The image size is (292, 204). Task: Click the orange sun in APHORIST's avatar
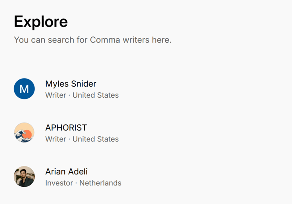[27, 134]
